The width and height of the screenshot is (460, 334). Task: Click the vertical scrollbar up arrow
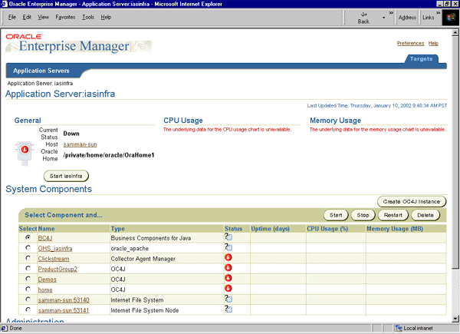point(455,32)
